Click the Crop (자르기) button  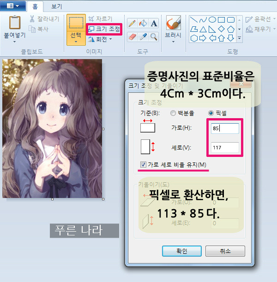(100, 19)
